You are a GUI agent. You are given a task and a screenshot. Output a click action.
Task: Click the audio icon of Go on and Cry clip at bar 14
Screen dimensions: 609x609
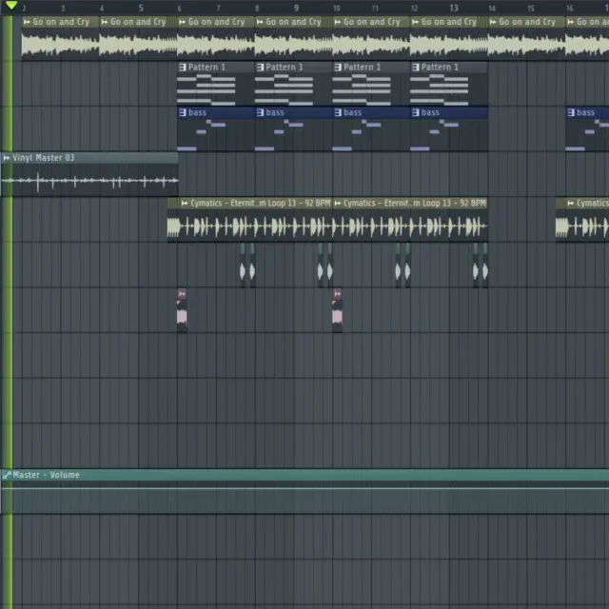coord(493,22)
